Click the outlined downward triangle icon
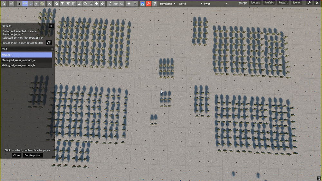322x181 pixels. tap(68, 4)
